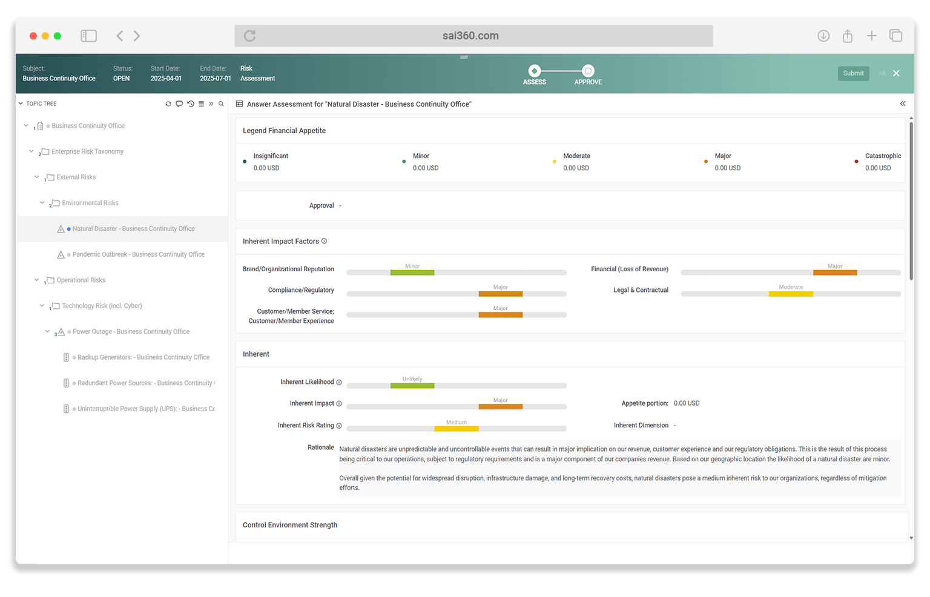Open browser downloads

click(x=823, y=36)
